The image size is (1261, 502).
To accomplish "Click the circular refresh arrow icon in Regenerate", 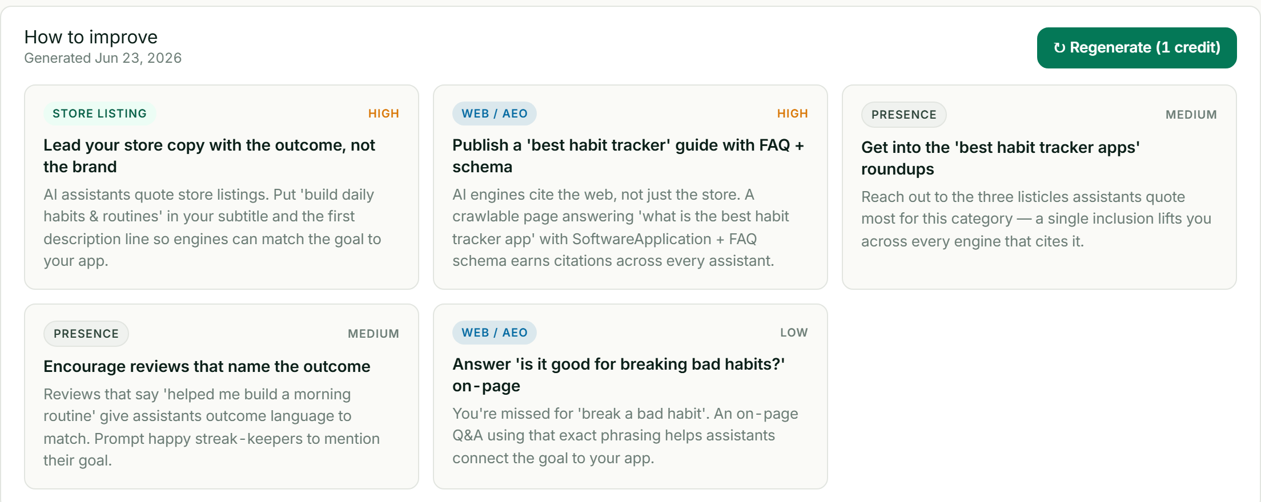I will pos(1059,48).
